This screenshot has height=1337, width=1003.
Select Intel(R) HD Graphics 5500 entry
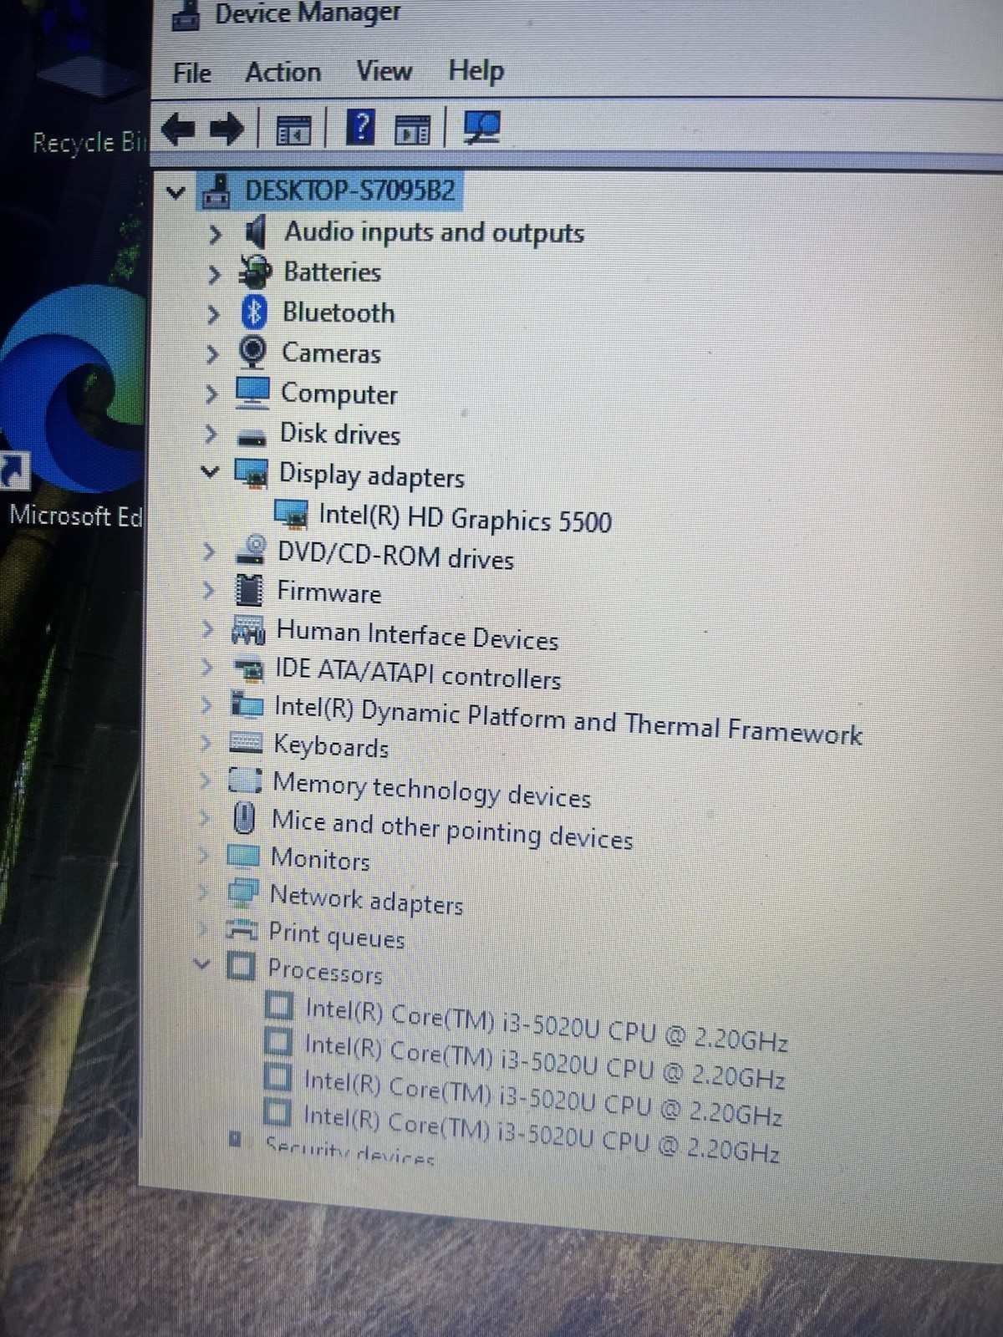(465, 517)
